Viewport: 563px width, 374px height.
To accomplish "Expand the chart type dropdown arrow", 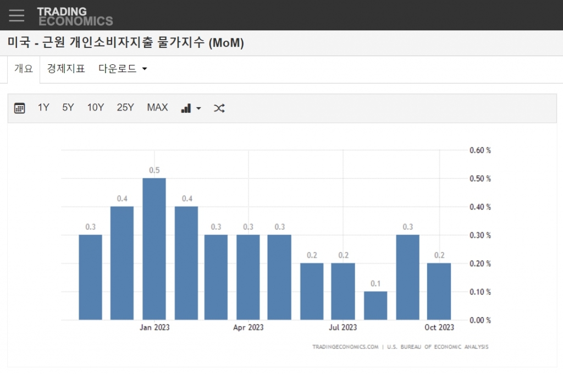I will [198, 108].
